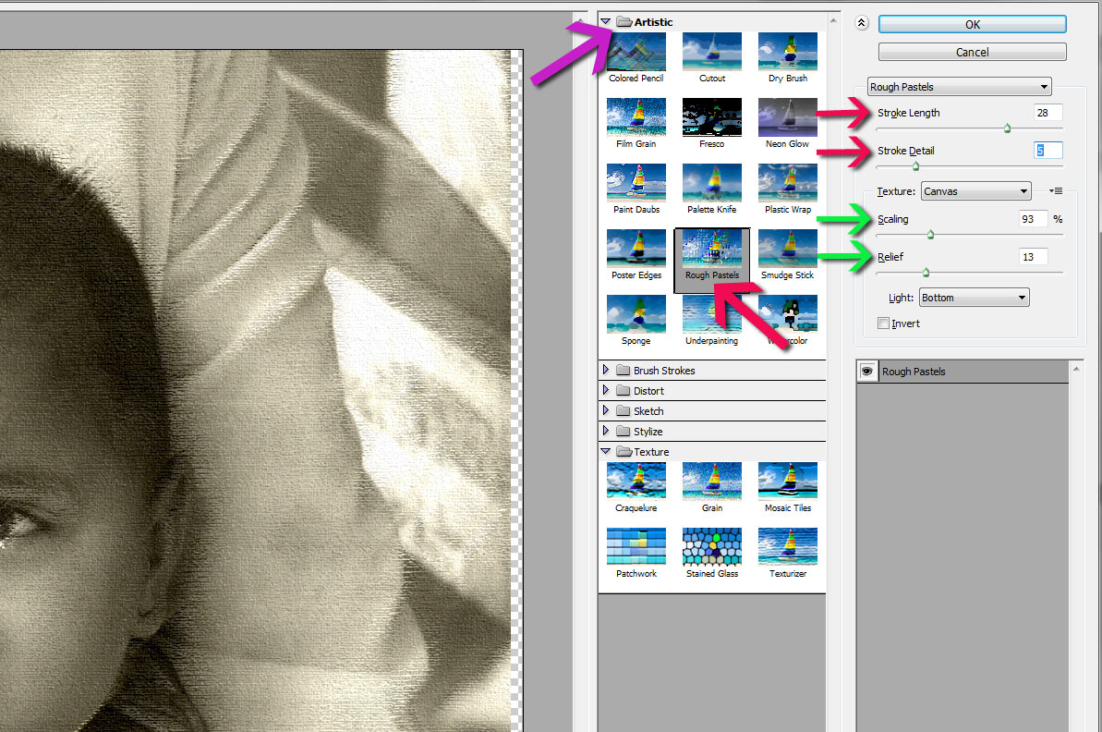Viewport: 1102px width, 732px height.
Task: Select the Mosaic Tiles filter
Action: click(x=788, y=481)
